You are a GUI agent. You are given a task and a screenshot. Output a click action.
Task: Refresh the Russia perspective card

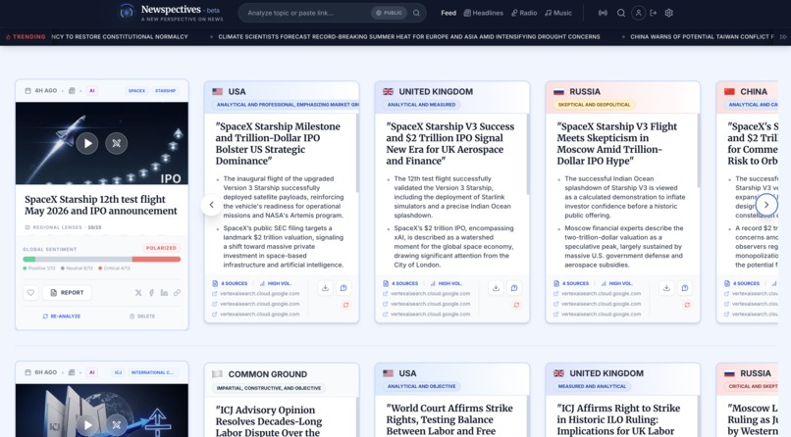[x=687, y=305]
